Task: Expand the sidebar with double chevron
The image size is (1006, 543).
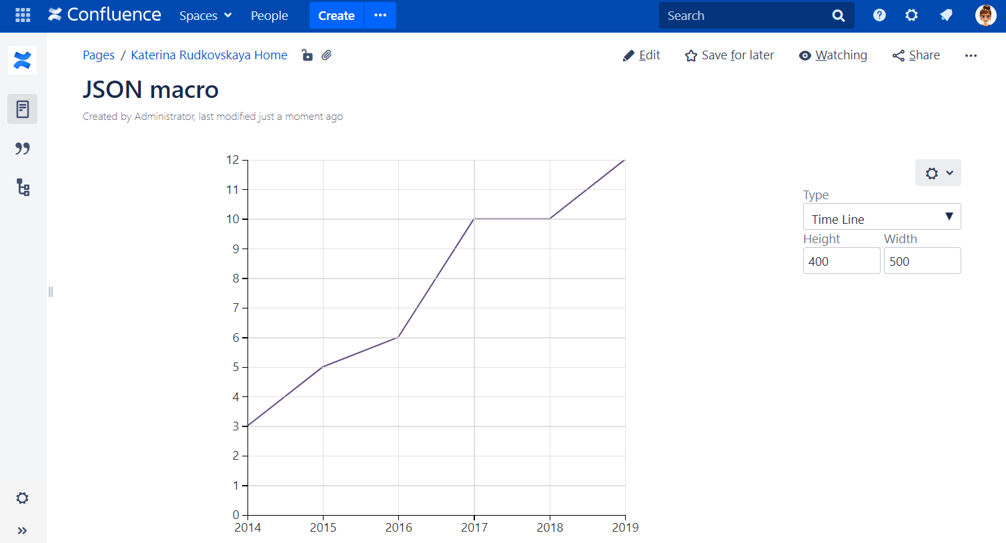Action: pos(23,531)
